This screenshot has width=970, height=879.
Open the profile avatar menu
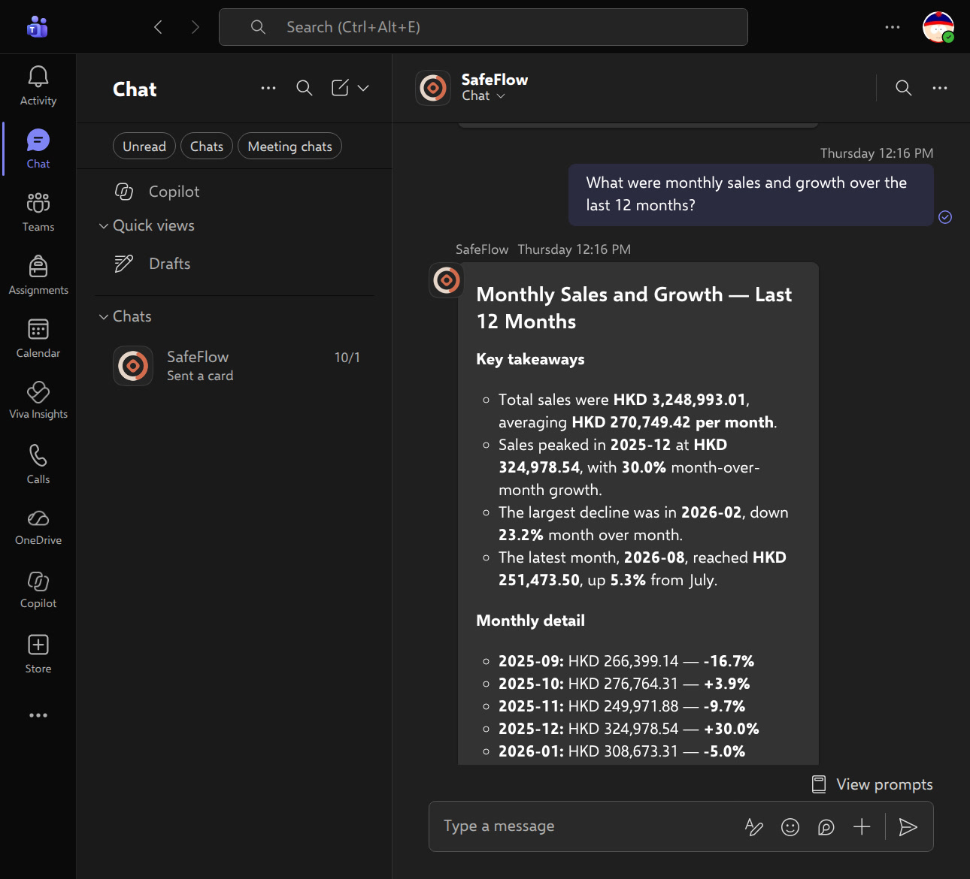point(938,27)
